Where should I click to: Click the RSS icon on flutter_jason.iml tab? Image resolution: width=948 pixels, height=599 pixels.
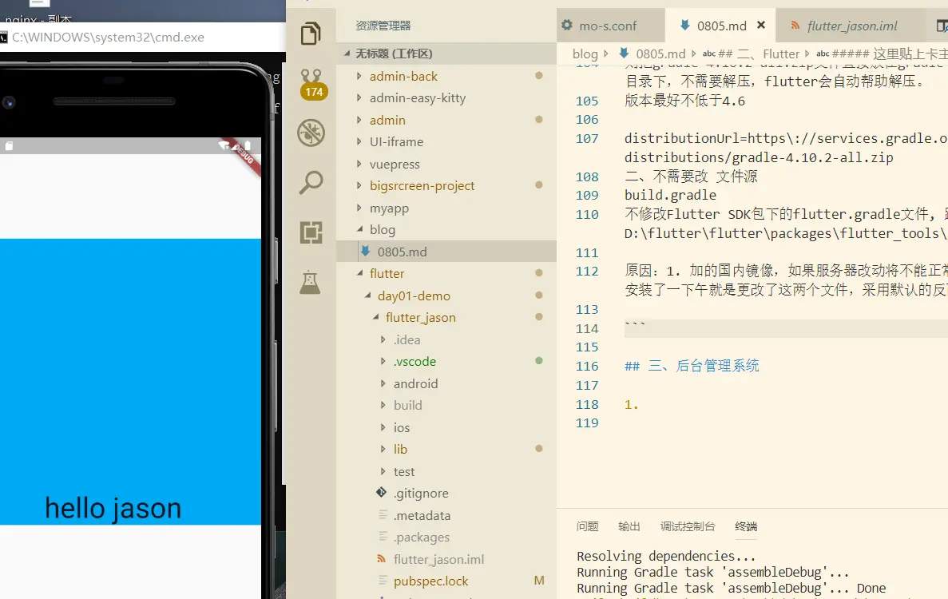(x=795, y=26)
